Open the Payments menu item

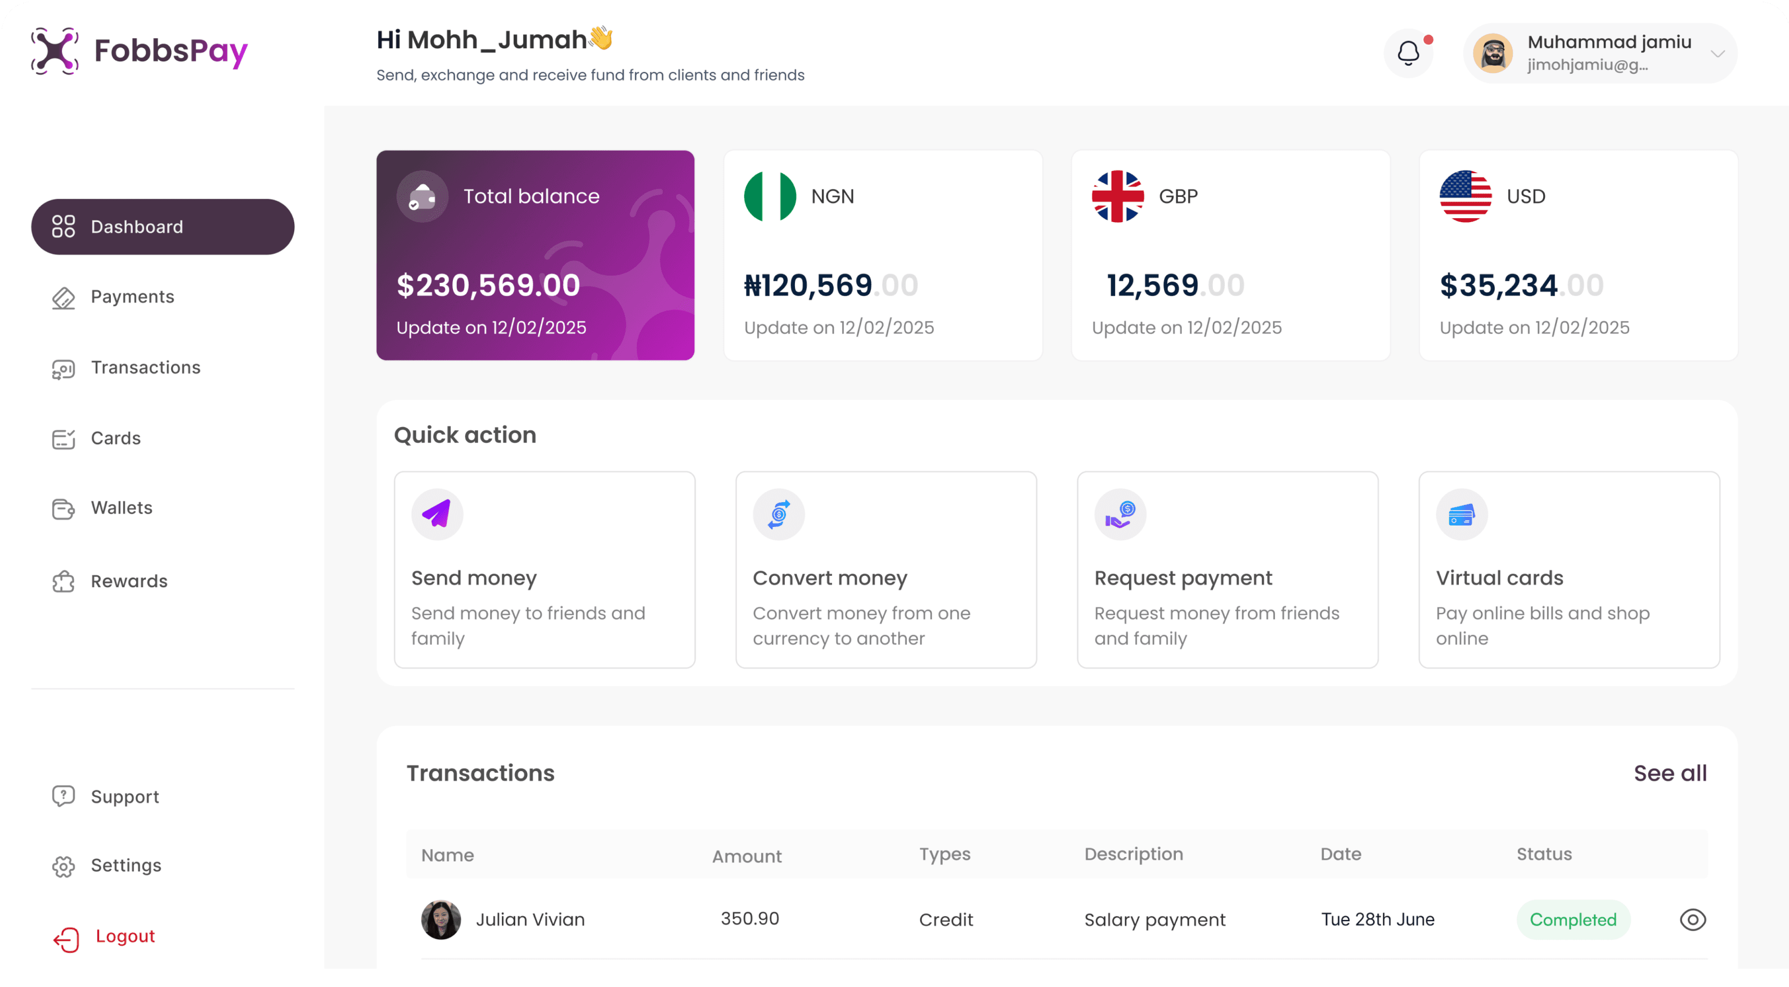coord(132,297)
